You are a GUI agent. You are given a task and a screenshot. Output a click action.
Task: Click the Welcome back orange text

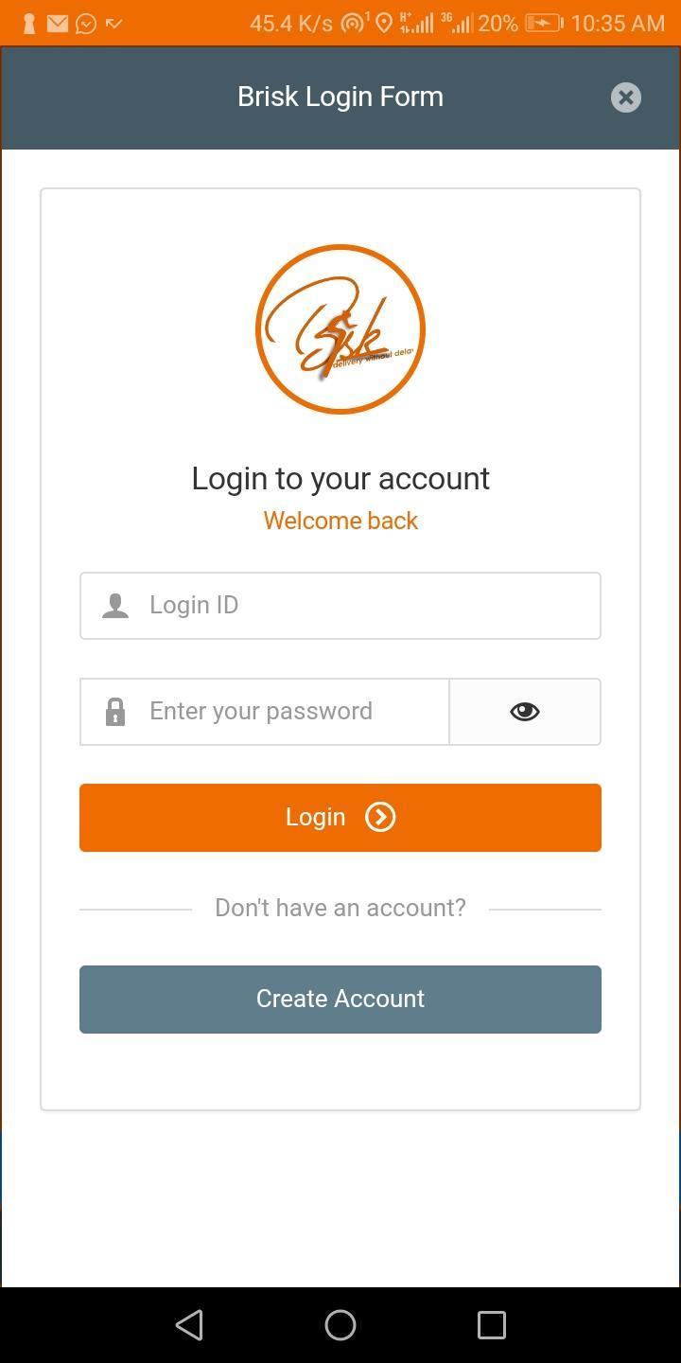[340, 521]
